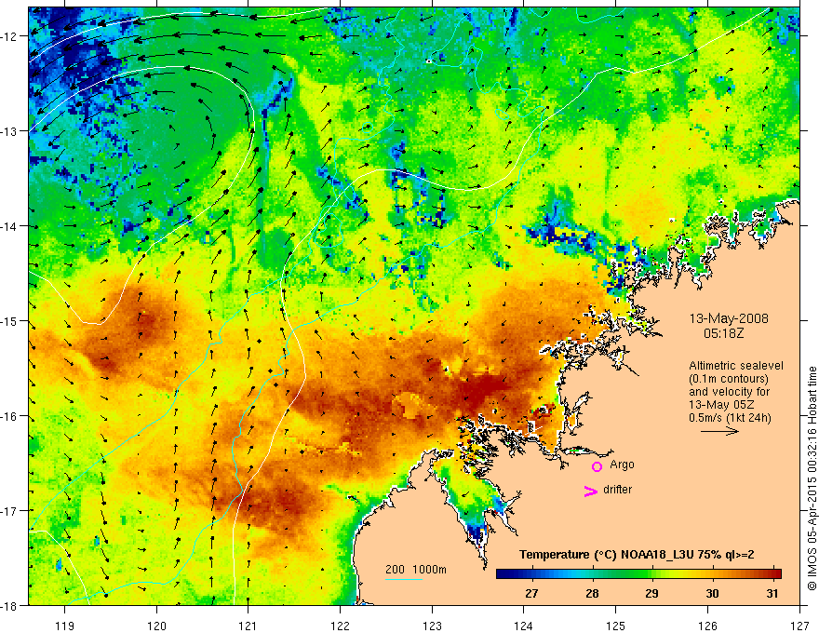
Task: Click the 'Temperature (°C) NOAA18_L3U 75% ql>=2' title
Action: (637, 555)
